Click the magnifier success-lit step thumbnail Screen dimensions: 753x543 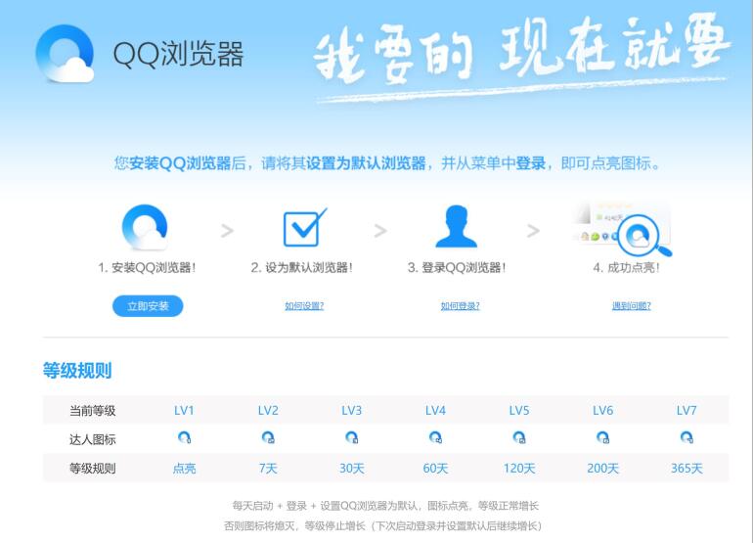(623, 229)
